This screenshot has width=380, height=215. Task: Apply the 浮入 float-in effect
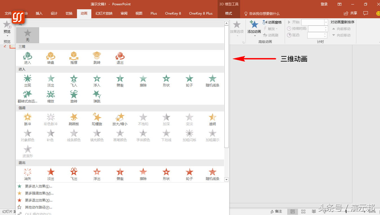(97, 81)
